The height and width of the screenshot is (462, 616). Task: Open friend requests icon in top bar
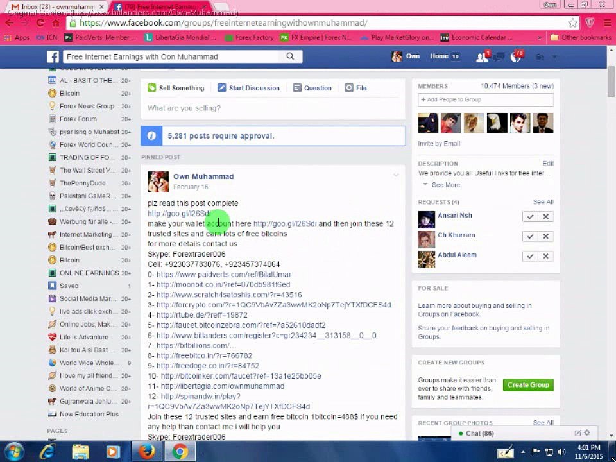(x=482, y=57)
